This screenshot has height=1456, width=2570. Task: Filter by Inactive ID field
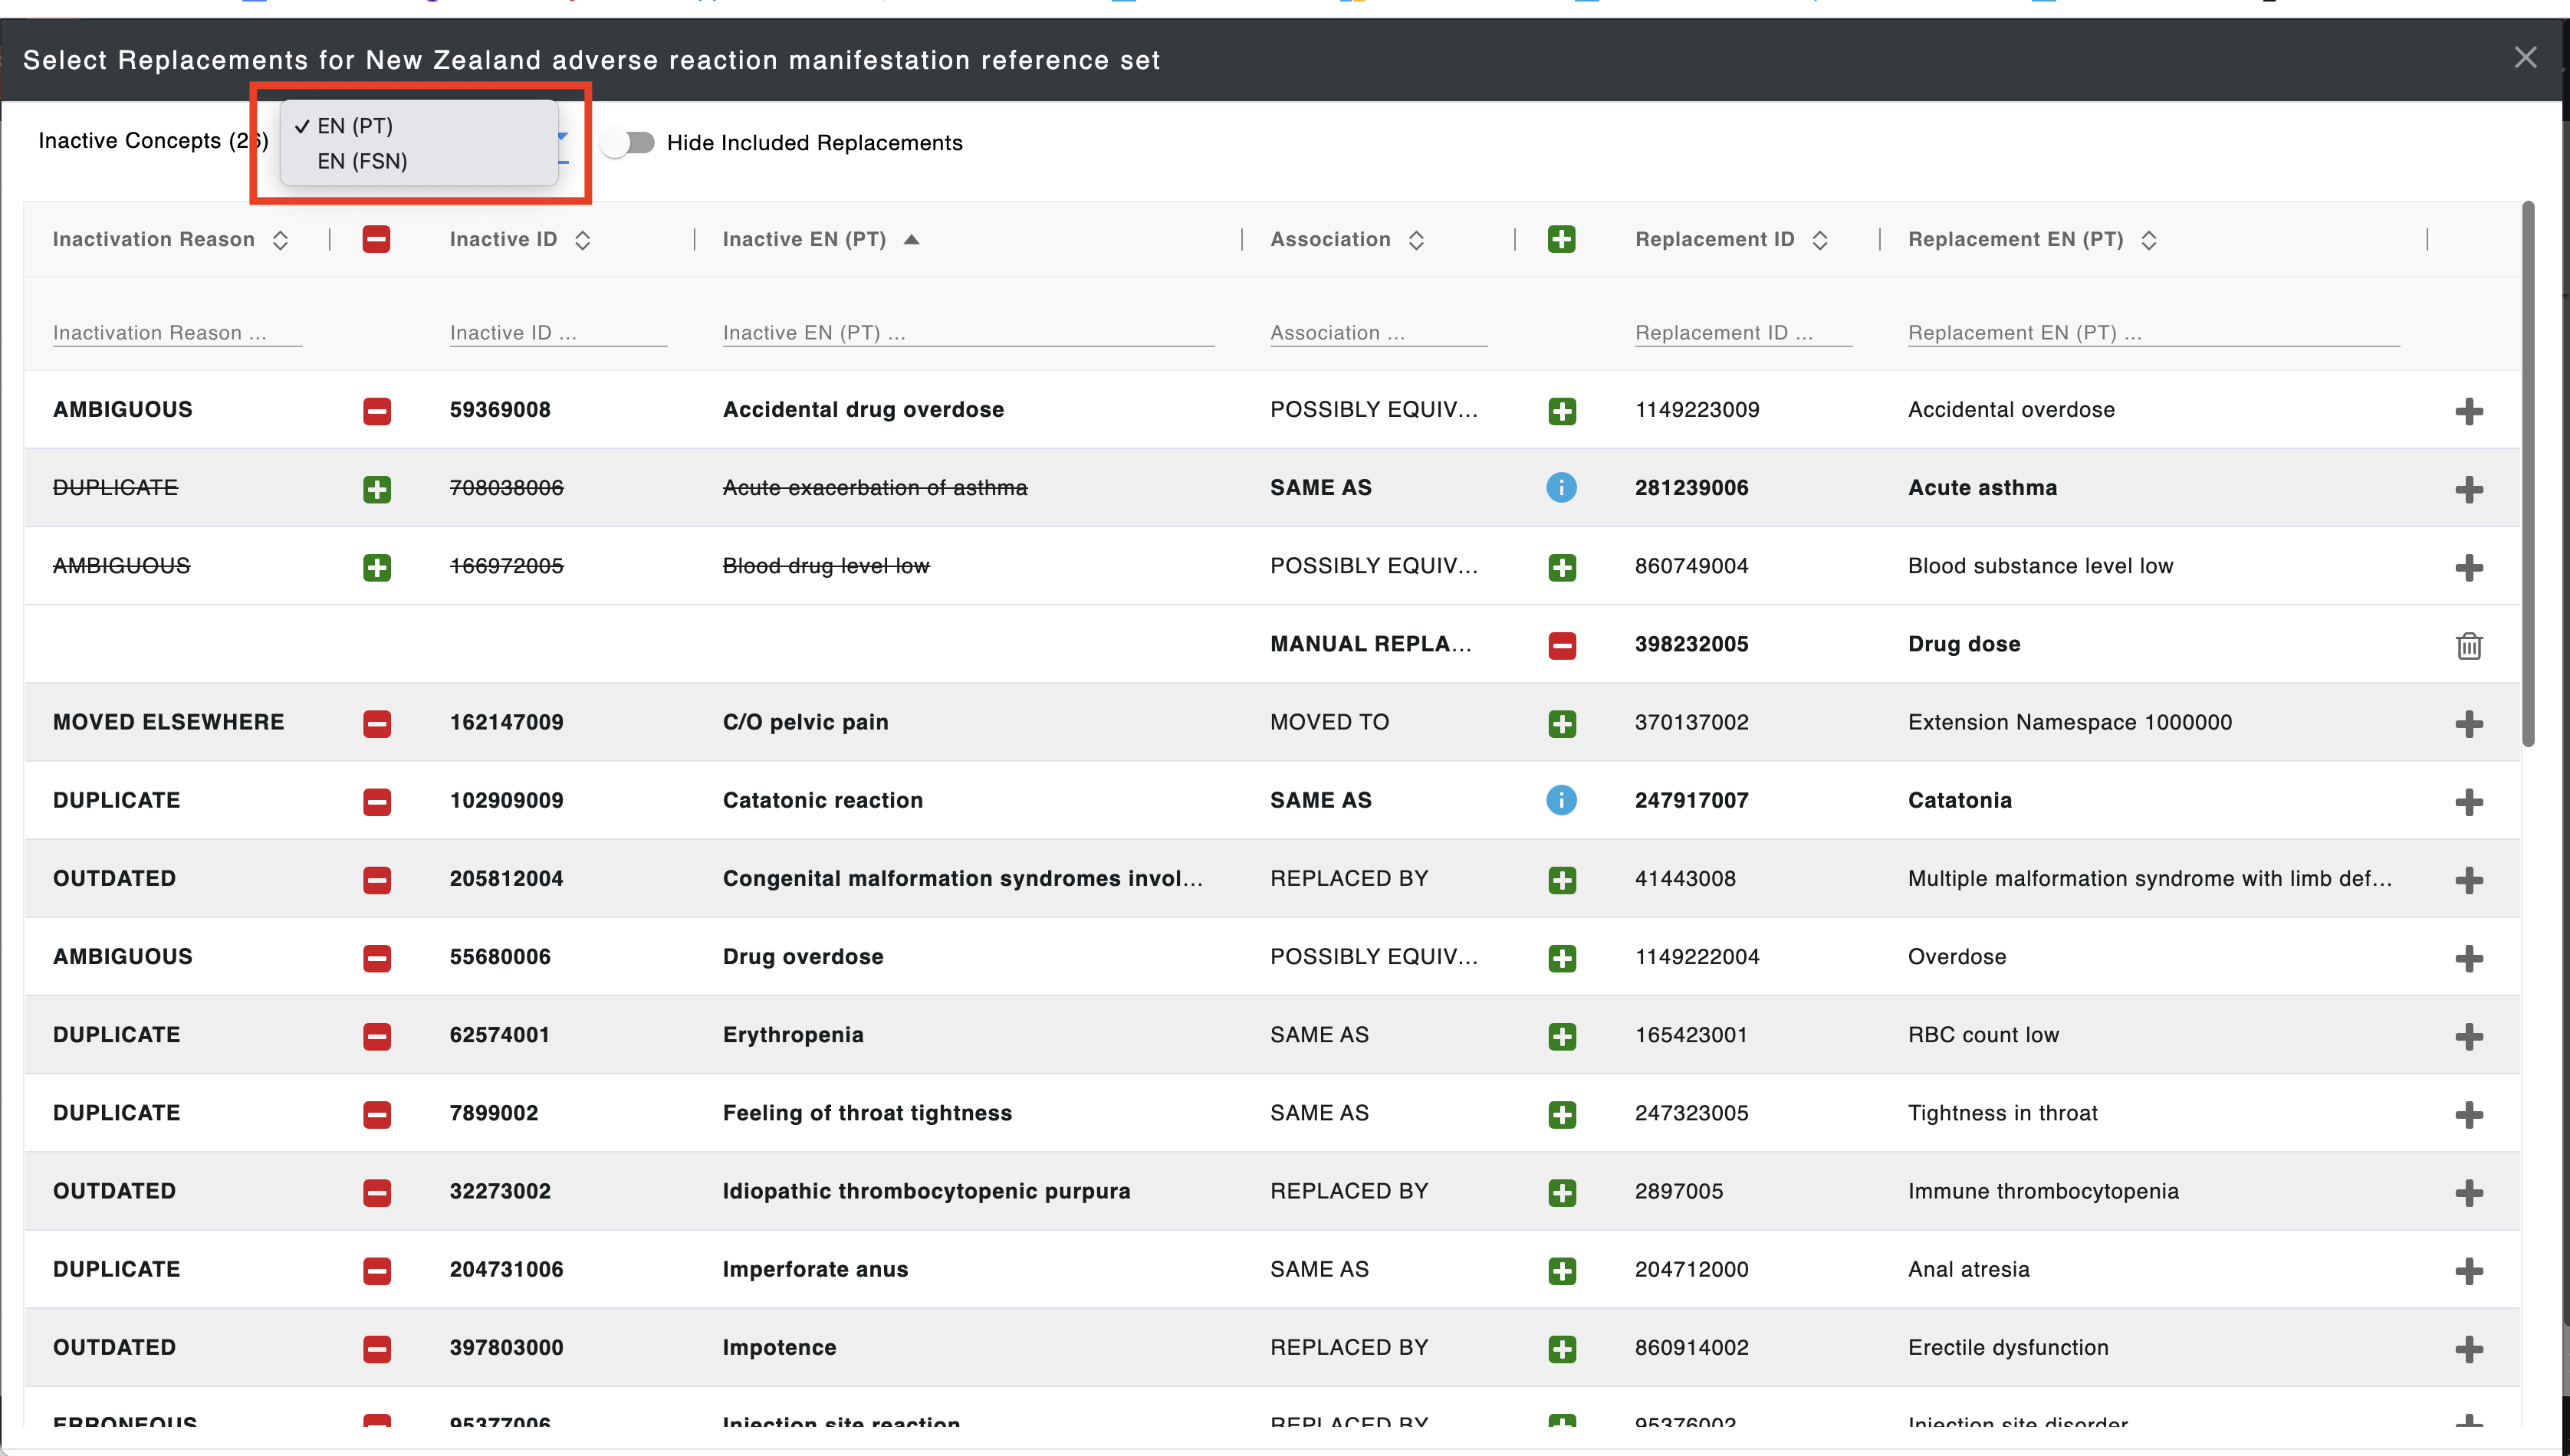(558, 332)
